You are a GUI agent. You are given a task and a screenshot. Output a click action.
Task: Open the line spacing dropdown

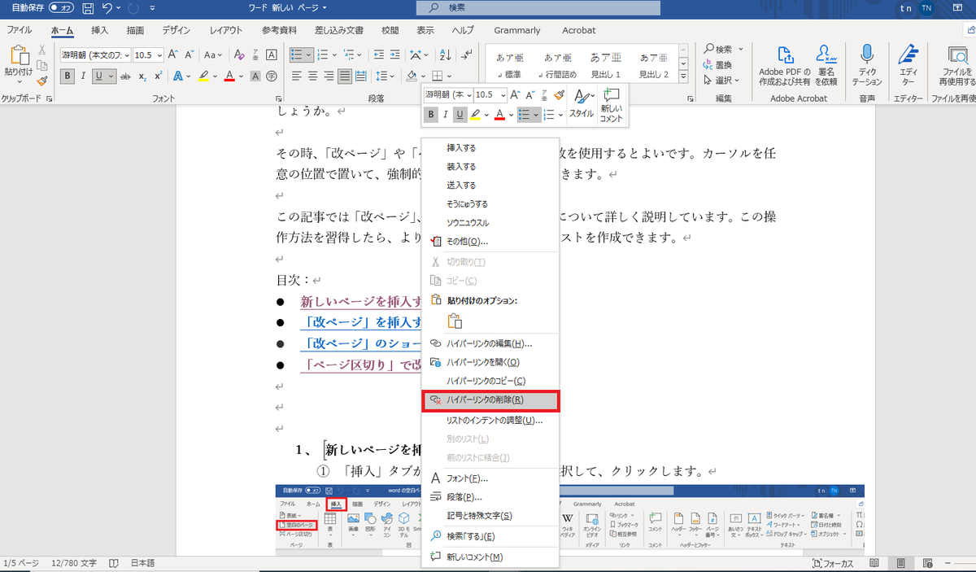(x=383, y=76)
